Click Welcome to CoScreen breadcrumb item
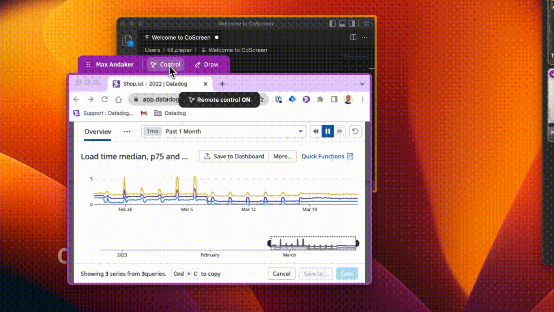The image size is (554, 312). pos(235,50)
